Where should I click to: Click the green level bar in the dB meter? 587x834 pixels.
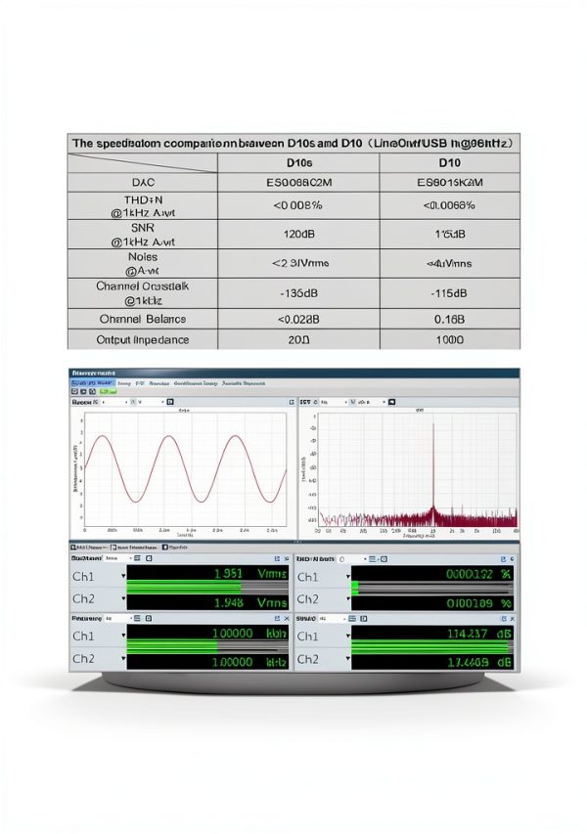pos(430,647)
